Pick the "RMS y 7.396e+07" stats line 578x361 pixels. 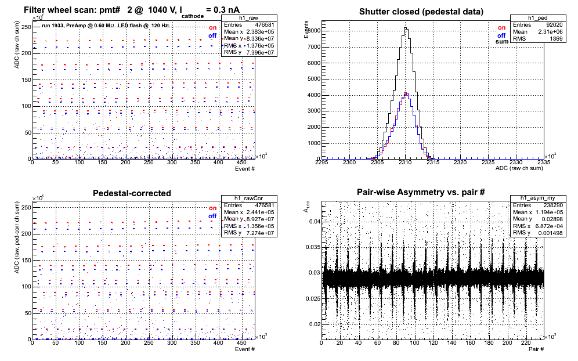pyautogui.click(x=249, y=52)
